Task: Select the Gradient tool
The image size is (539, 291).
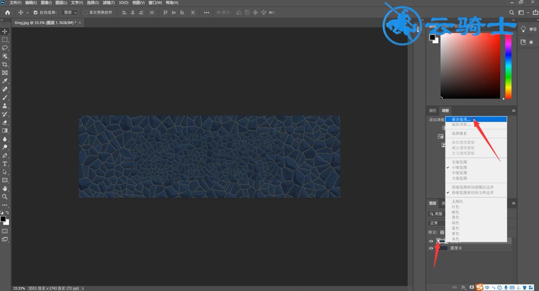Action: click(5, 130)
